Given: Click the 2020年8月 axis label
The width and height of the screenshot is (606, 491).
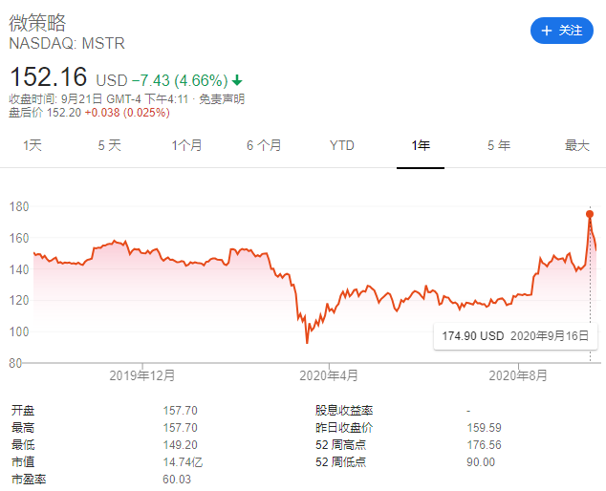Looking at the screenshot, I should (x=518, y=375).
